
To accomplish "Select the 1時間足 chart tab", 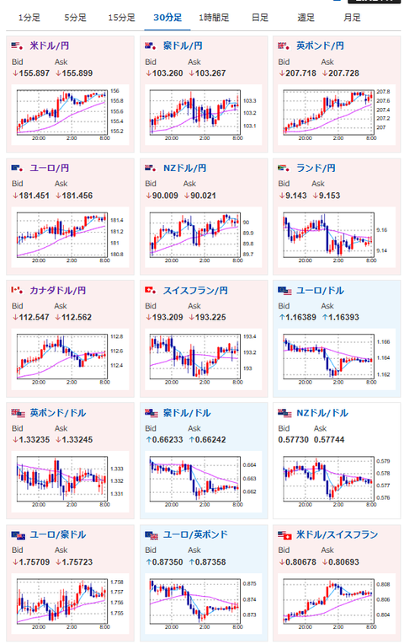I will click(214, 18).
